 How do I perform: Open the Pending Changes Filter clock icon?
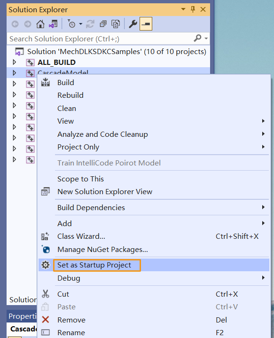click(72, 24)
